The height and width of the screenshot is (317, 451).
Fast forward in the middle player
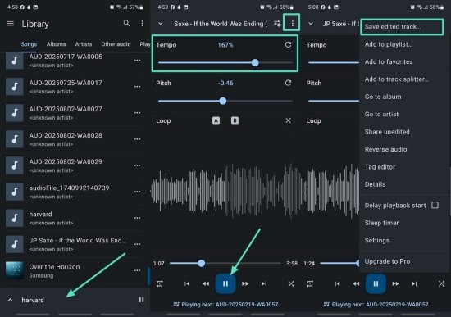pyautogui.click(x=245, y=284)
